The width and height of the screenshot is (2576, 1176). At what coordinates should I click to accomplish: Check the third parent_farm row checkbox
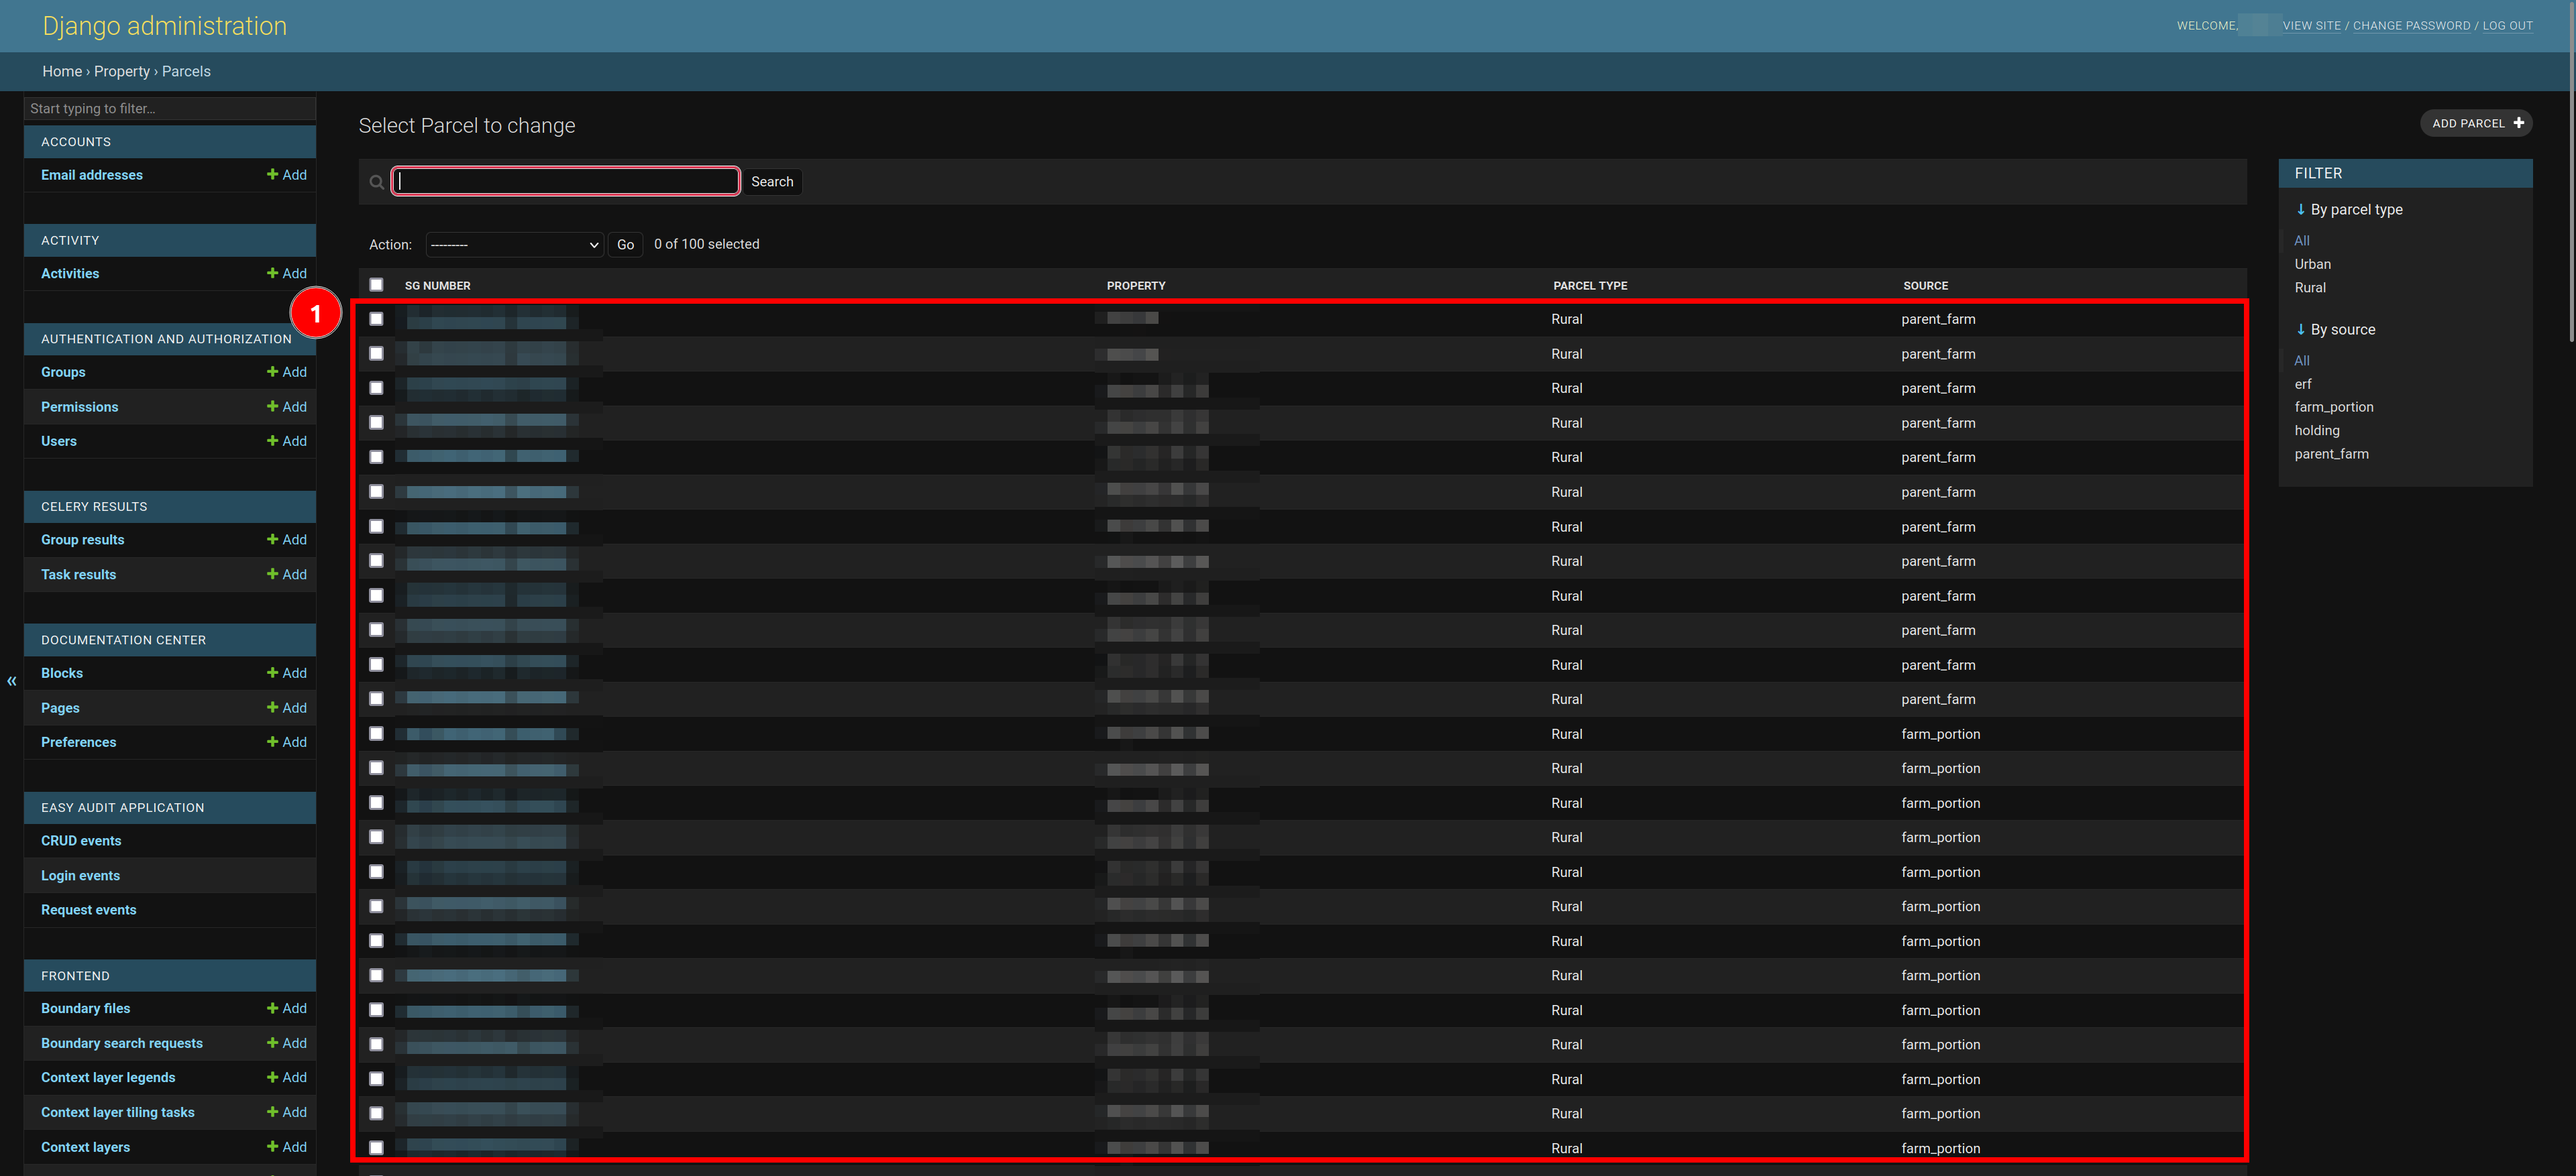(376, 388)
